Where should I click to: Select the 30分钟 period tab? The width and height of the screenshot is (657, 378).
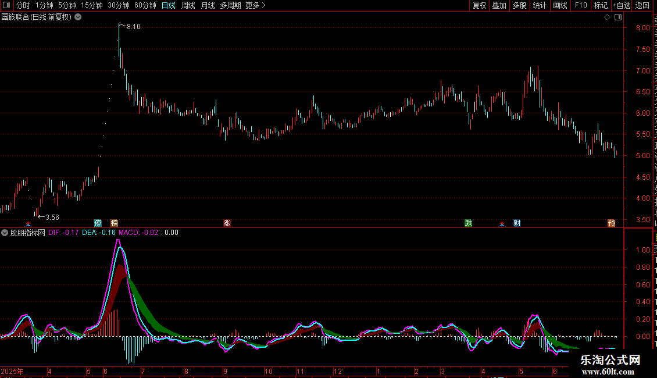(x=119, y=5)
